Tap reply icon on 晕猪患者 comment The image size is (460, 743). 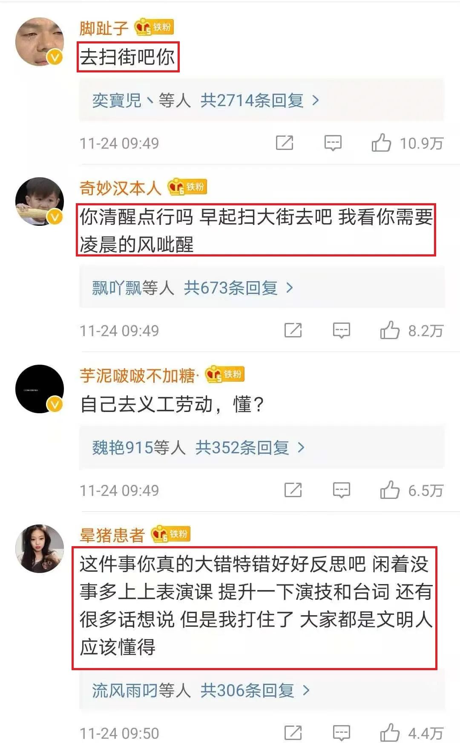(x=341, y=733)
